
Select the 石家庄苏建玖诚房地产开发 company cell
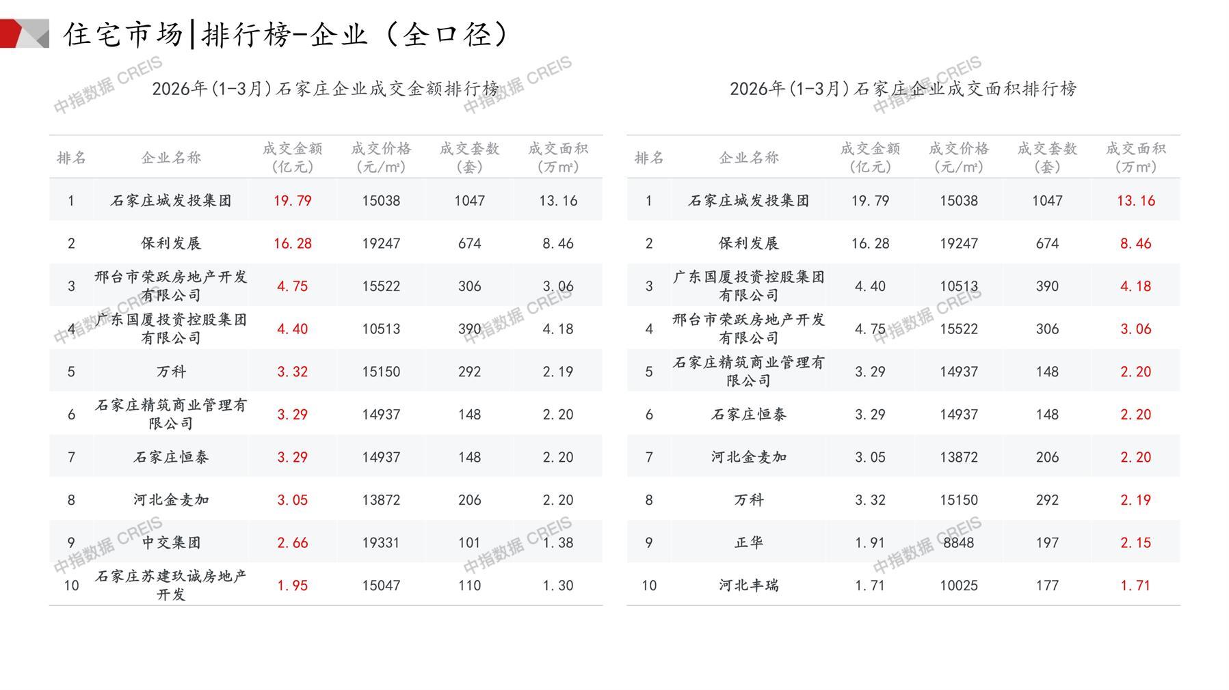171,585
